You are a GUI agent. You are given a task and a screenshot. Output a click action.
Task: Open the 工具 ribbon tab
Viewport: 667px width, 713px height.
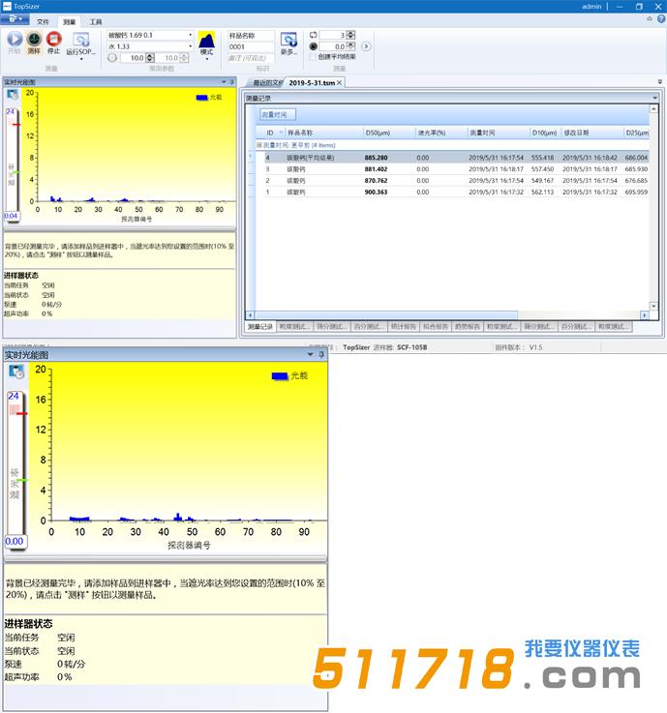[95, 21]
